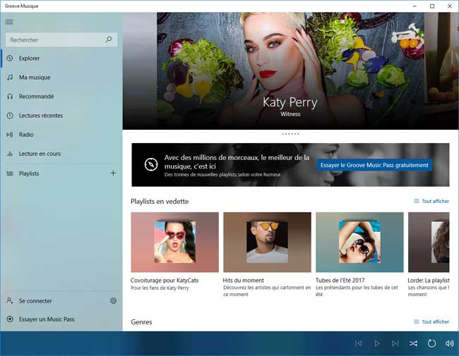Skip to the next track

395,343
